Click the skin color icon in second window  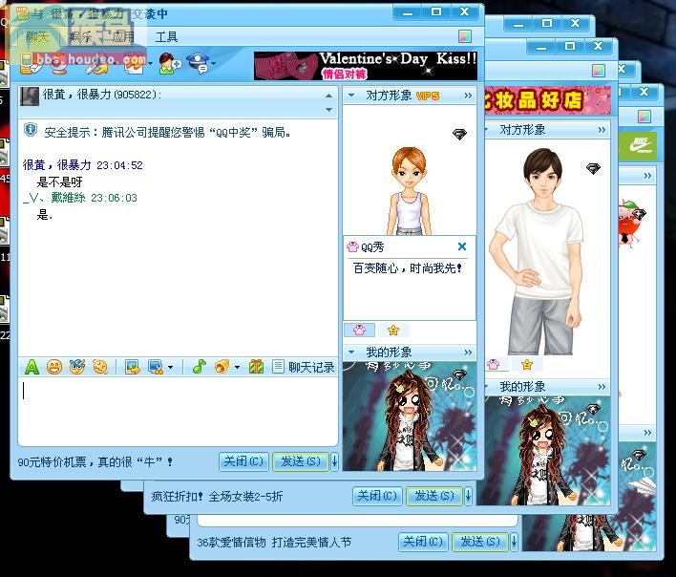click(599, 71)
